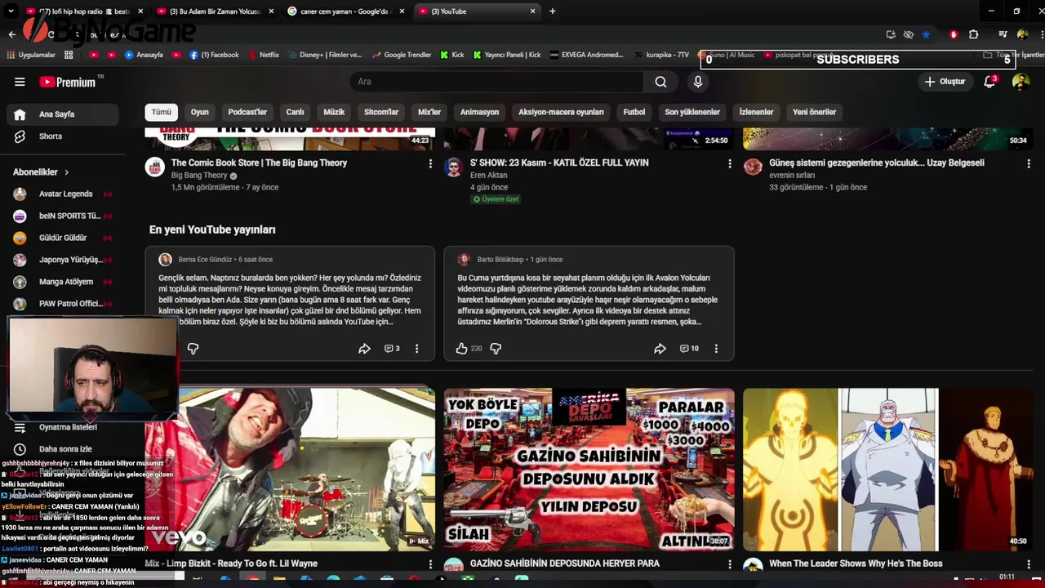This screenshot has height=588, width=1045.
Task: Expand the Abonelikler subscriptions section
Action: coord(41,172)
